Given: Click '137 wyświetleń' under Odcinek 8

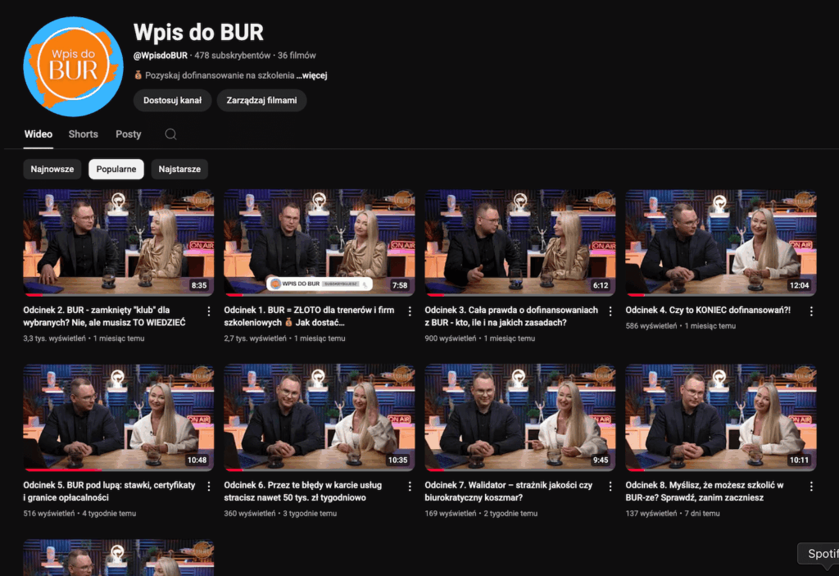Looking at the screenshot, I should click(651, 514).
